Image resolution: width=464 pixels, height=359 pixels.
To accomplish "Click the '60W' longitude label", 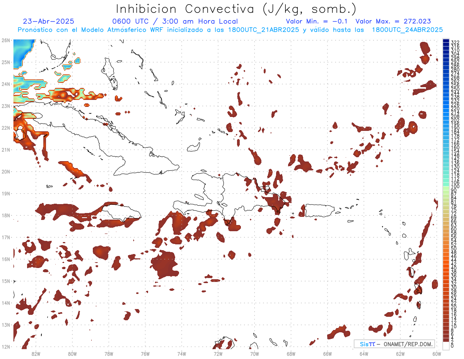I will (x=437, y=353).
